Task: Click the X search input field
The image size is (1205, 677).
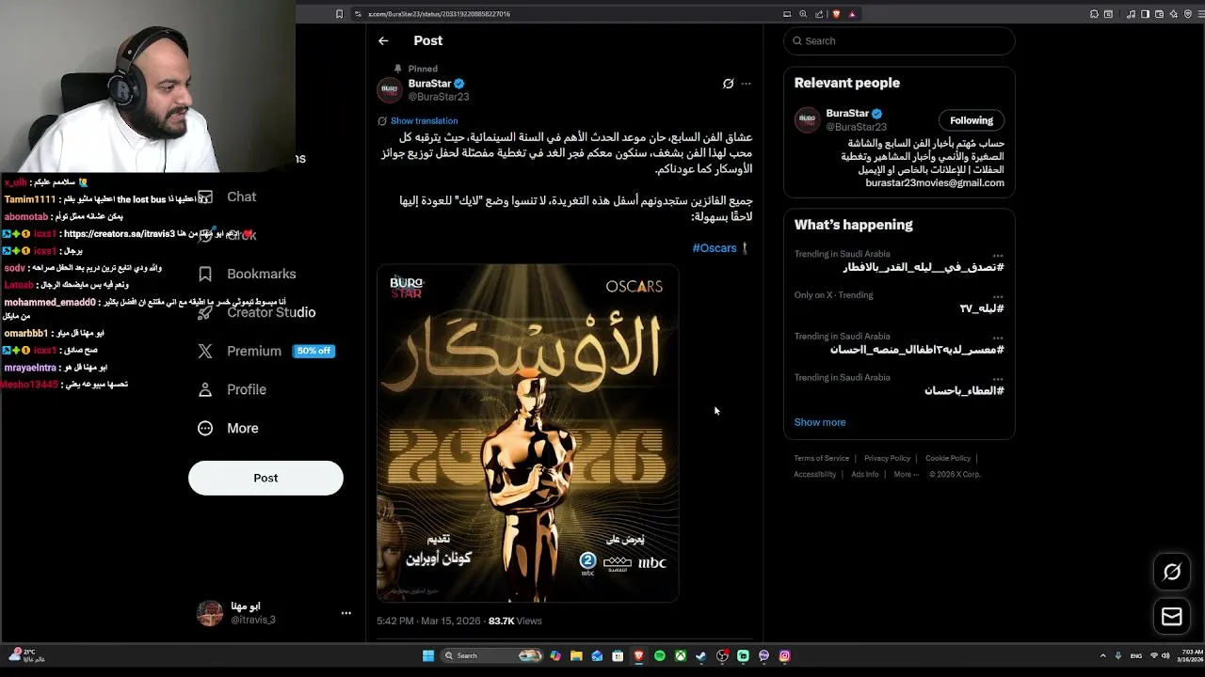Action: tap(899, 40)
